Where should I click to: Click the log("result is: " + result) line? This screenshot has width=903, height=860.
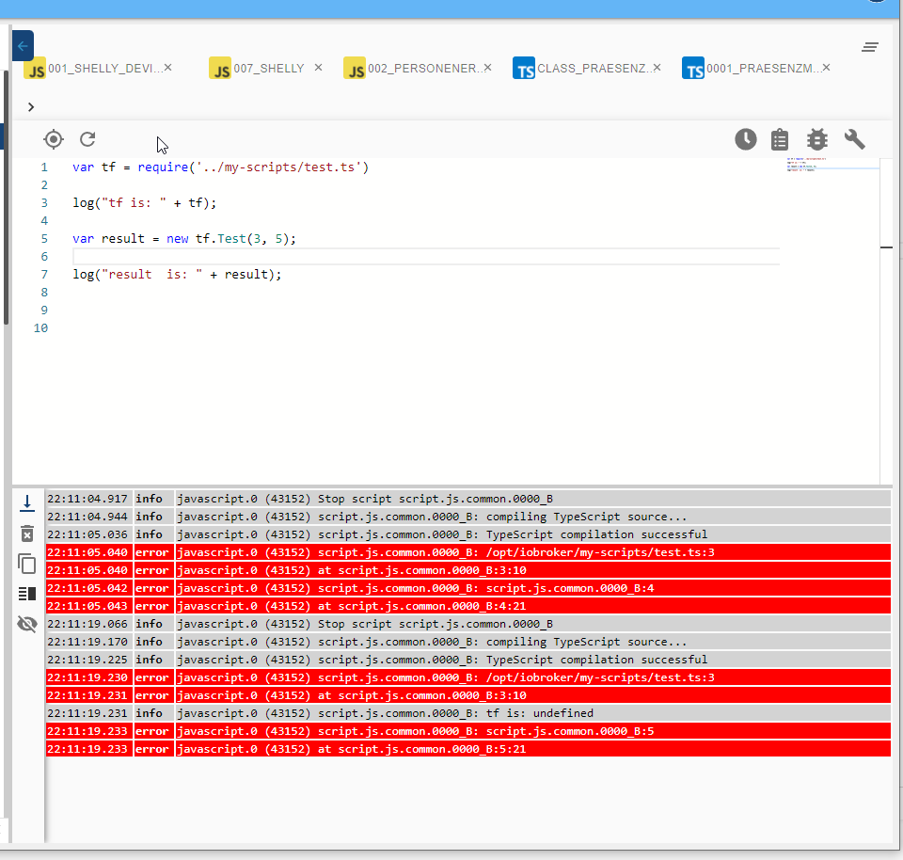(178, 274)
